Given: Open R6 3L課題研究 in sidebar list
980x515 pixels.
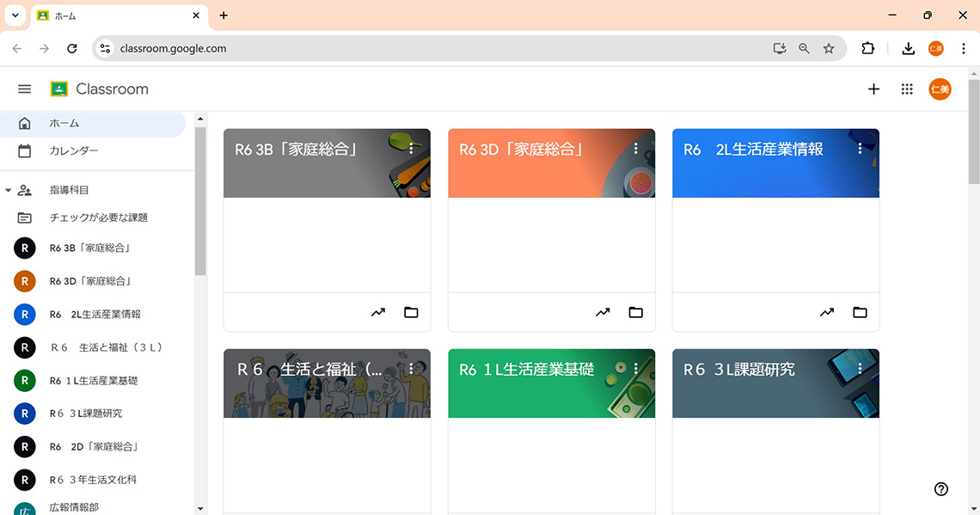Looking at the screenshot, I should 94,414.
